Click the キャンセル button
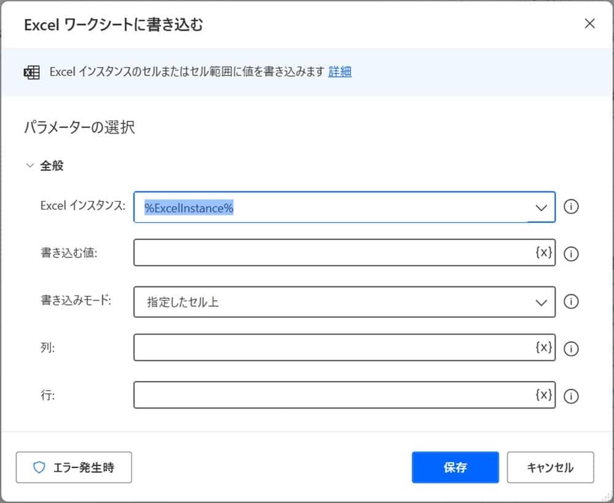This screenshot has height=503, width=614. pos(550,467)
